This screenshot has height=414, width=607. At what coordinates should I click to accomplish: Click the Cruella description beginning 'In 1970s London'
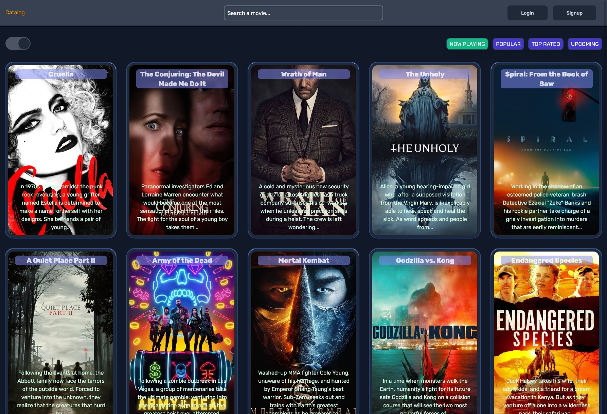click(61, 207)
